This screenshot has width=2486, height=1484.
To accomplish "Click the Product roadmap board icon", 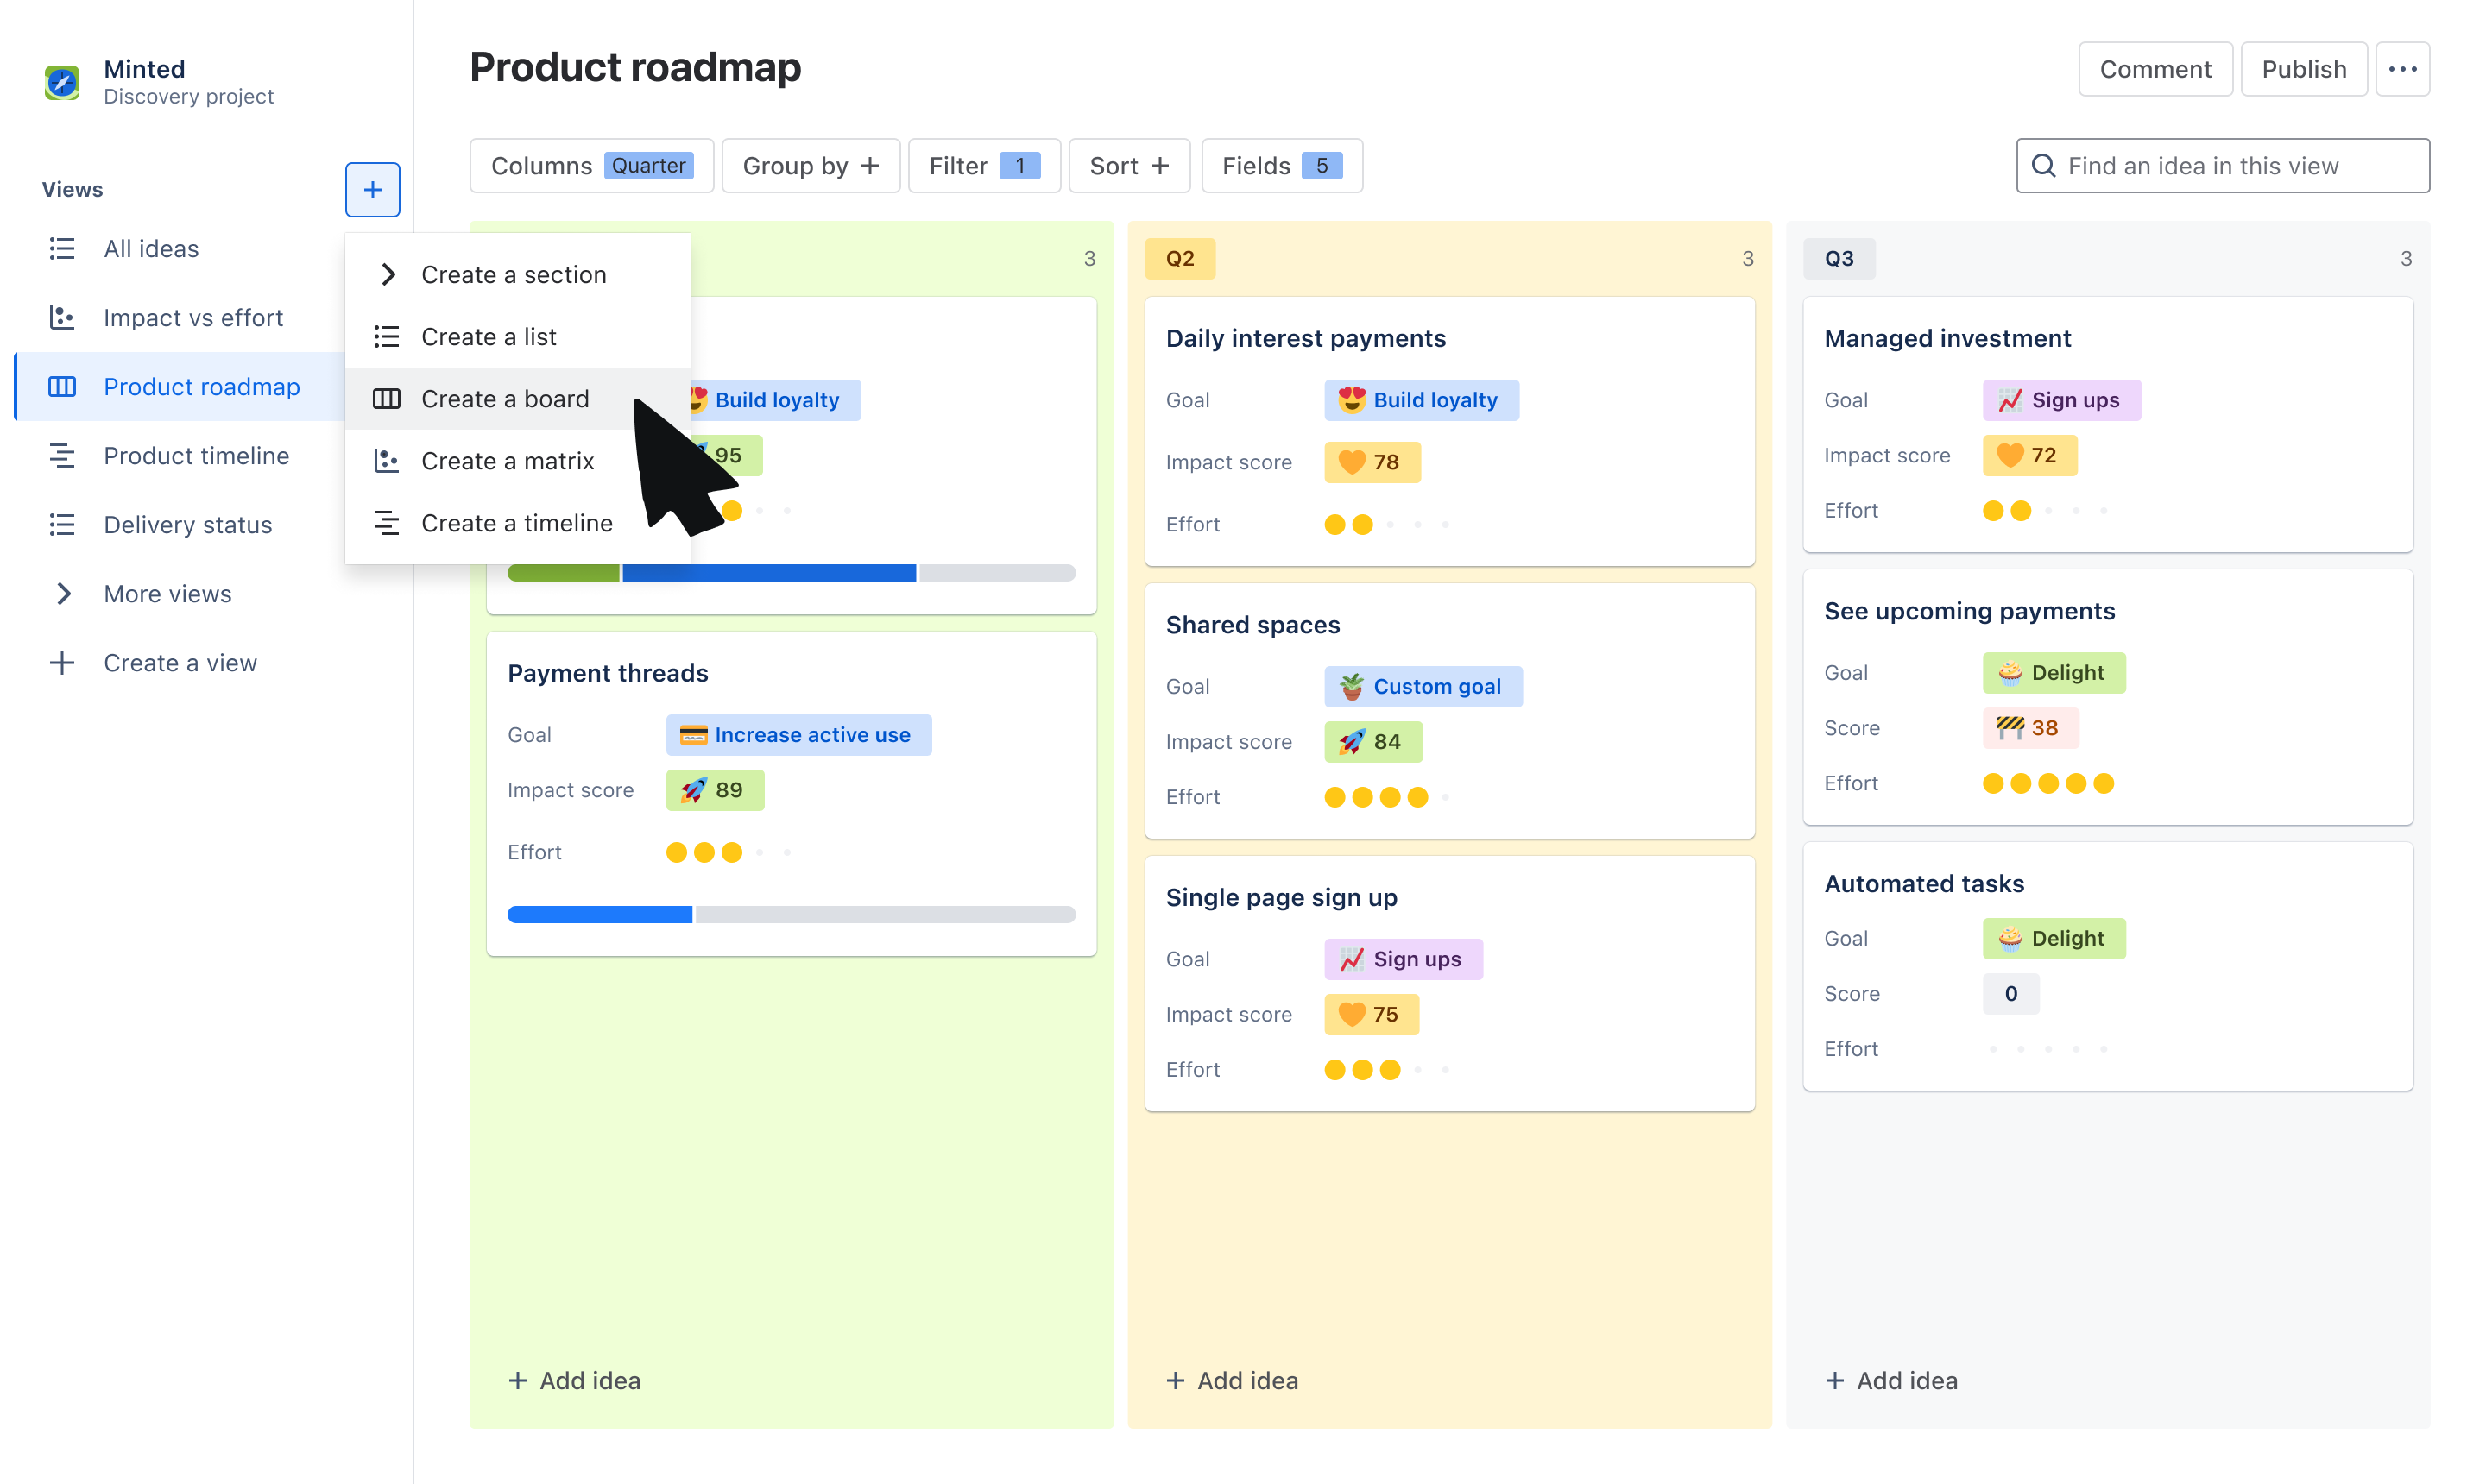I will [62, 387].
